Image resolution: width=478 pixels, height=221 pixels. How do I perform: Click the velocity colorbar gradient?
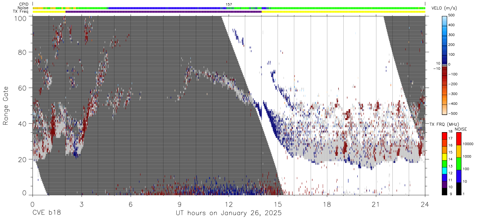[445, 65]
